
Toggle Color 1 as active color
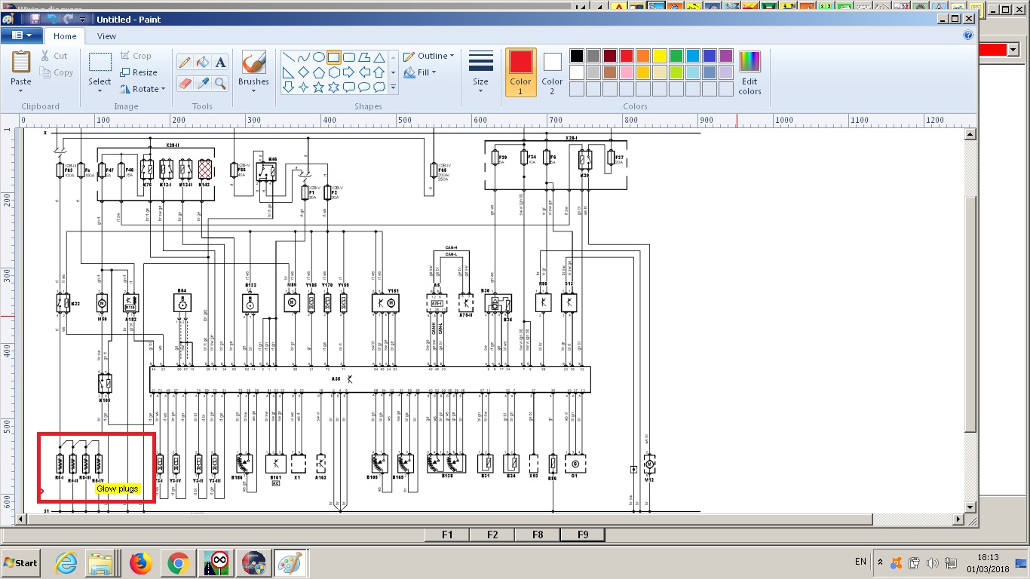520,71
